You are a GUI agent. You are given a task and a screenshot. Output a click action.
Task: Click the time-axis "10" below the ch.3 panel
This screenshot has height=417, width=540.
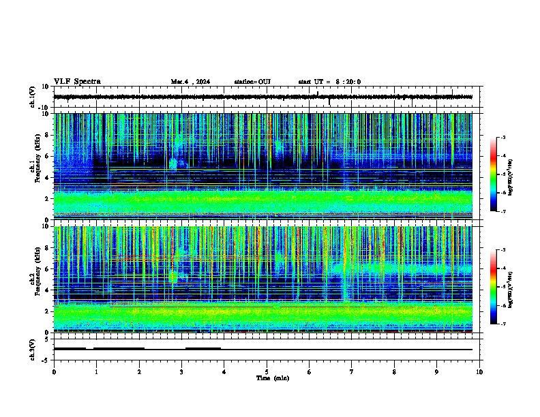click(479, 372)
